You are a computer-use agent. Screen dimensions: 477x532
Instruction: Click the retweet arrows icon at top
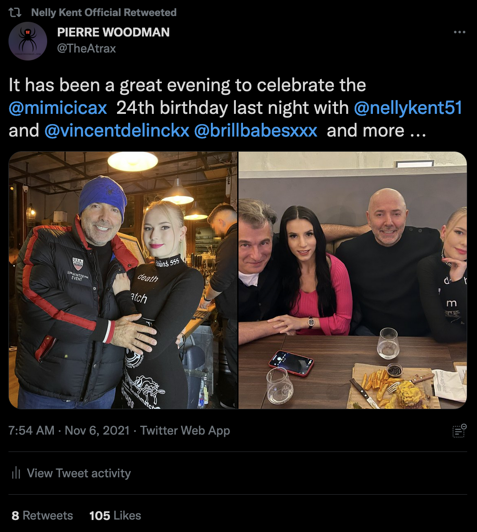(15, 12)
